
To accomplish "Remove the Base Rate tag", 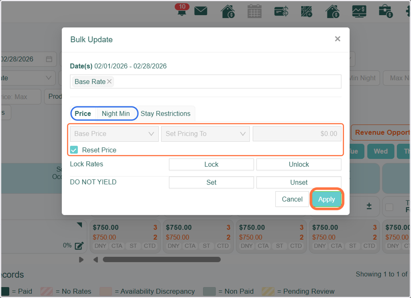I will click(x=109, y=81).
